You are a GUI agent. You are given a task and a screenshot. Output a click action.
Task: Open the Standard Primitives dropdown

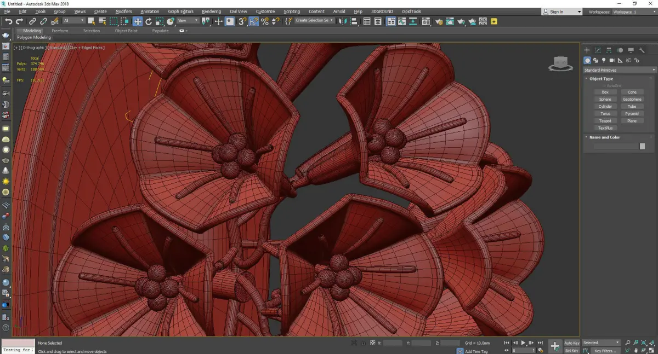tap(620, 70)
